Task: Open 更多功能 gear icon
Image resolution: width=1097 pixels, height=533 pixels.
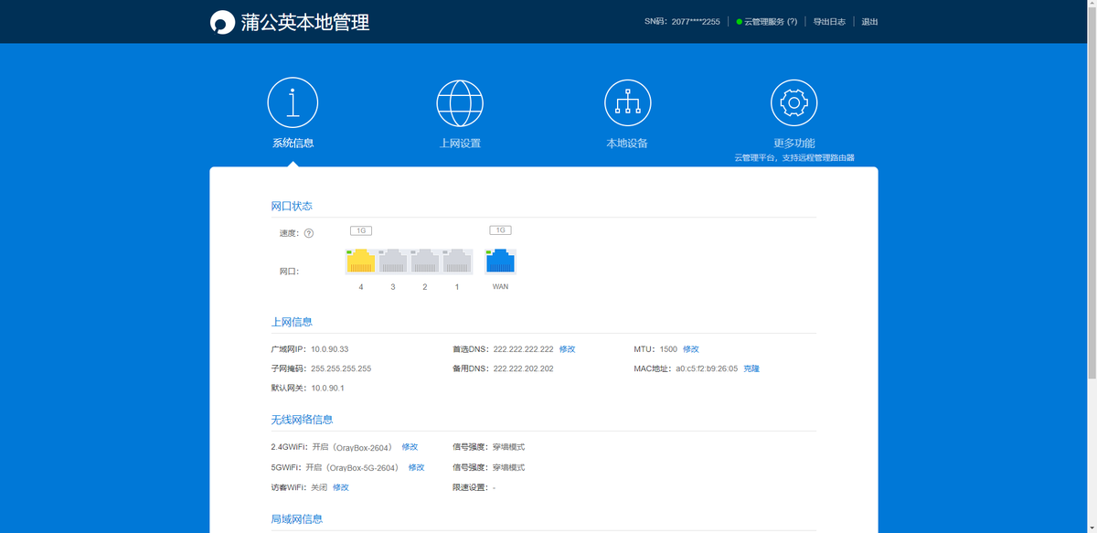Action: 793,102
